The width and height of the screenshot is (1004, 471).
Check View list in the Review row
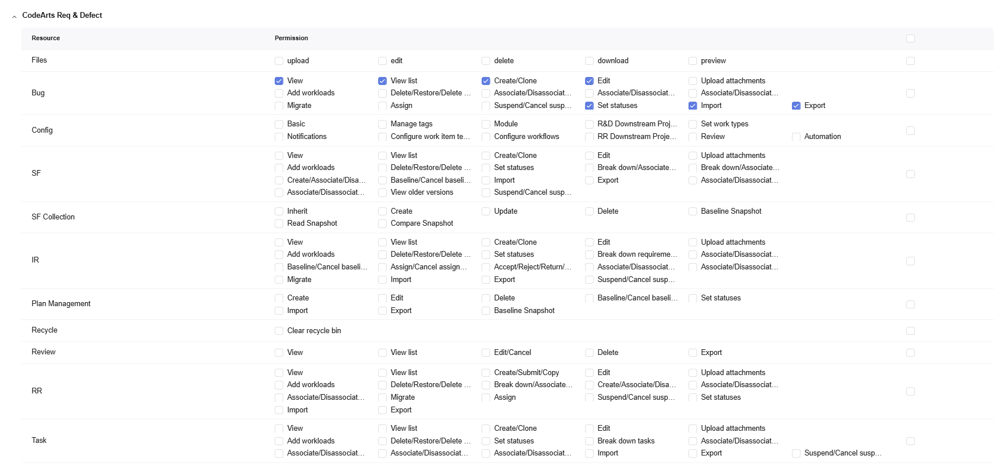[x=382, y=353]
